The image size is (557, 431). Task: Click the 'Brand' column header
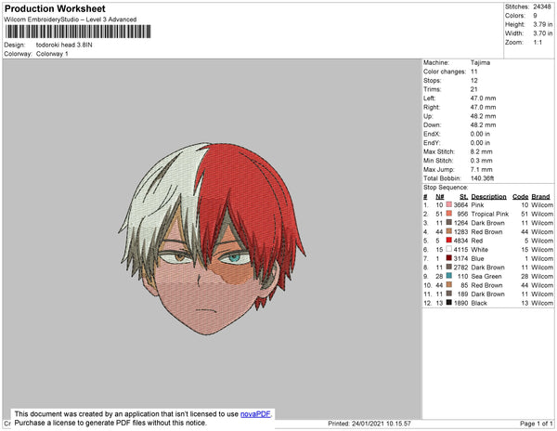click(540, 197)
